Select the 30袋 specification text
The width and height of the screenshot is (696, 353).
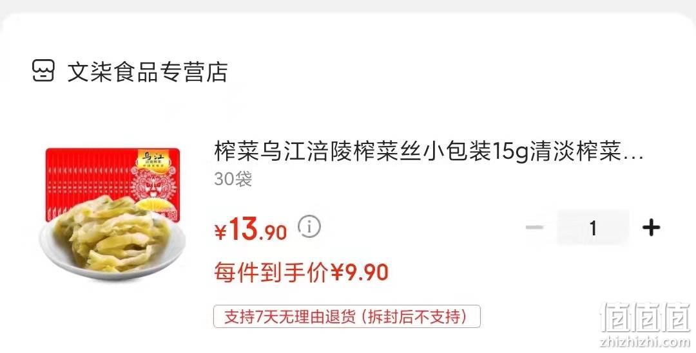point(233,179)
